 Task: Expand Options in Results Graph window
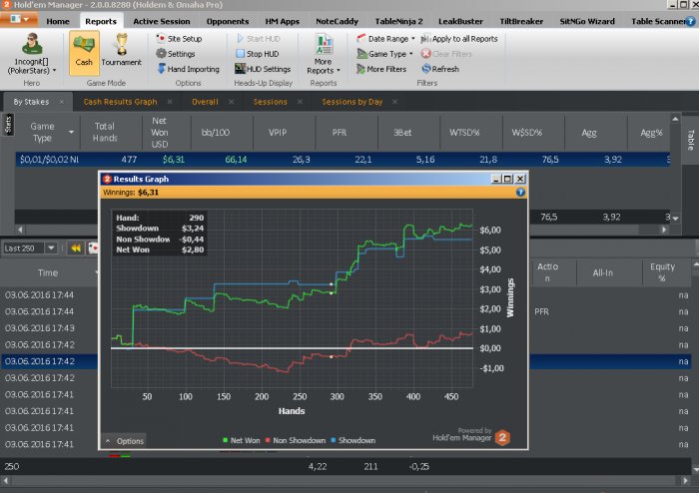click(x=125, y=441)
